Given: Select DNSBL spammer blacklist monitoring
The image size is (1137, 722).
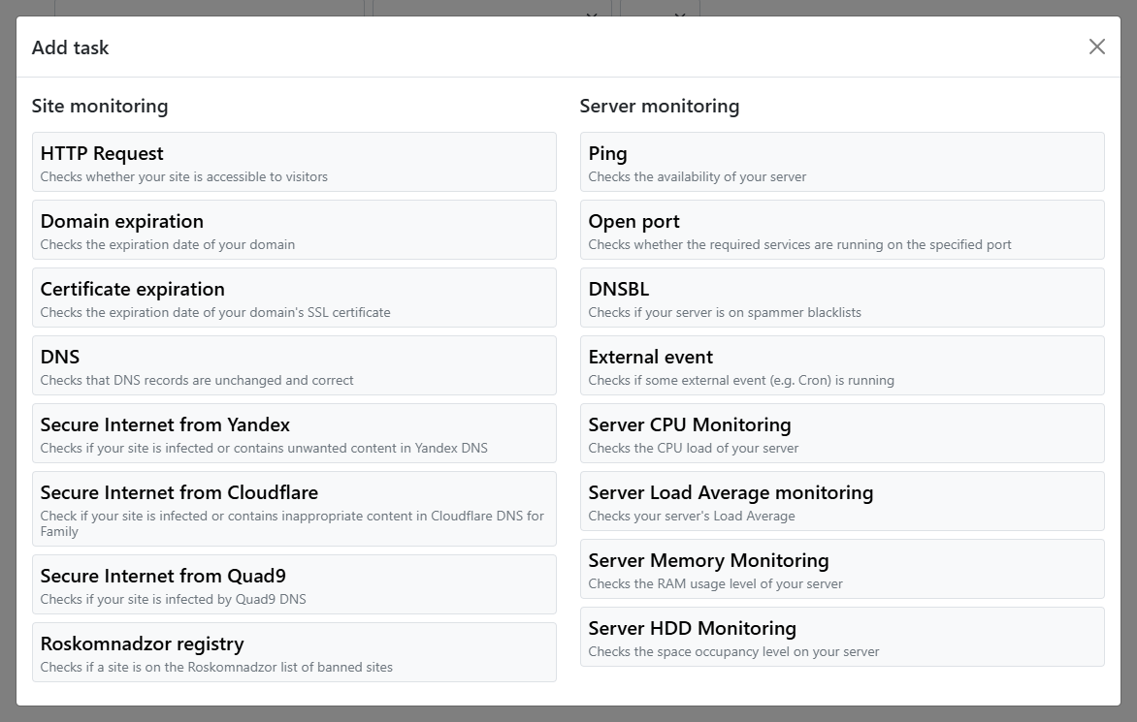Looking at the screenshot, I should 842,298.
